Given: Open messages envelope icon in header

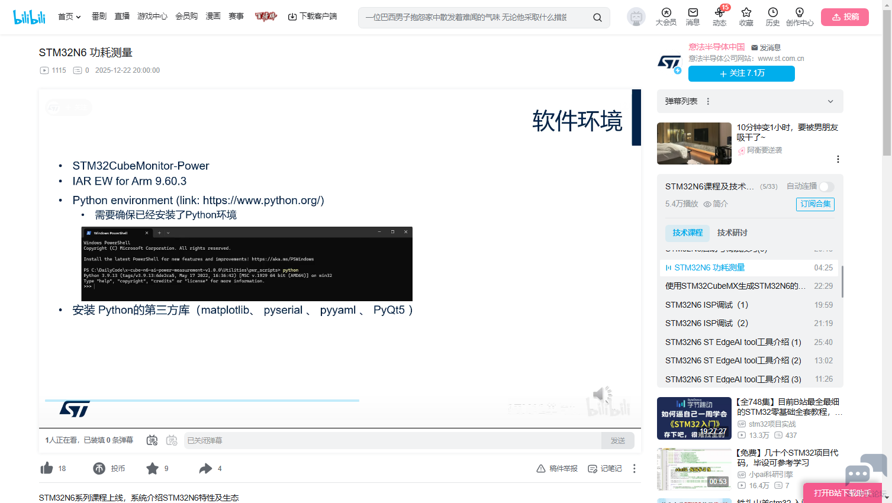Looking at the screenshot, I should click(693, 12).
